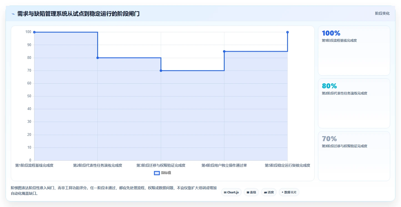
Task: Click the footnote text about 阶梯图
Action: 114,191
